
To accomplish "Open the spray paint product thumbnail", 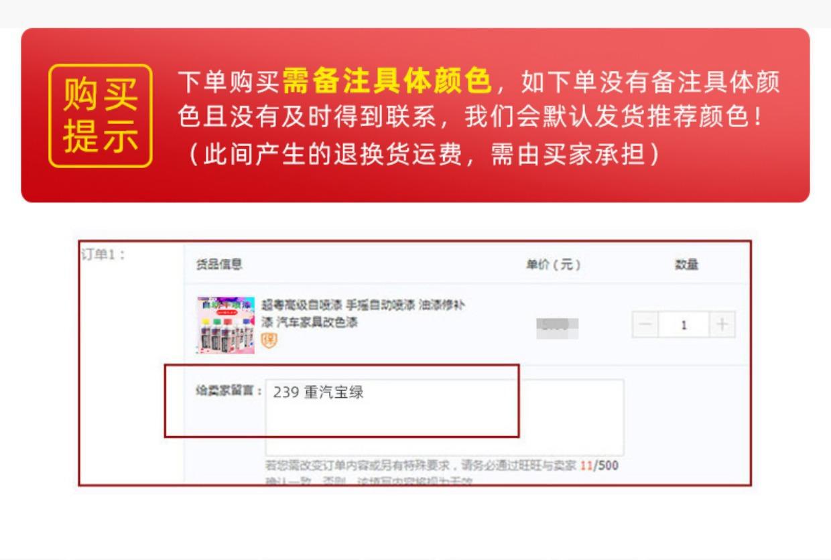I will [225, 325].
